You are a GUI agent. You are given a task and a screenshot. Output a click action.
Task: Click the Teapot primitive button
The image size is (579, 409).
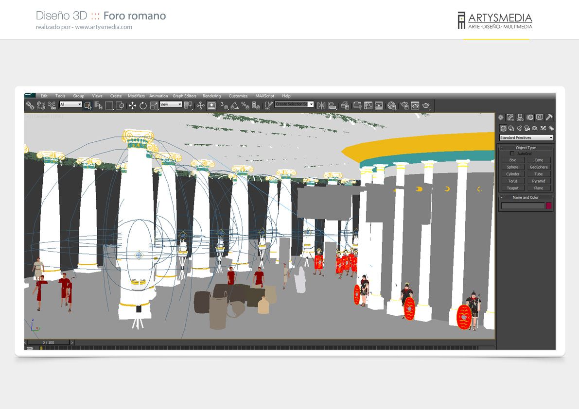pyautogui.click(x=512, y=188)
